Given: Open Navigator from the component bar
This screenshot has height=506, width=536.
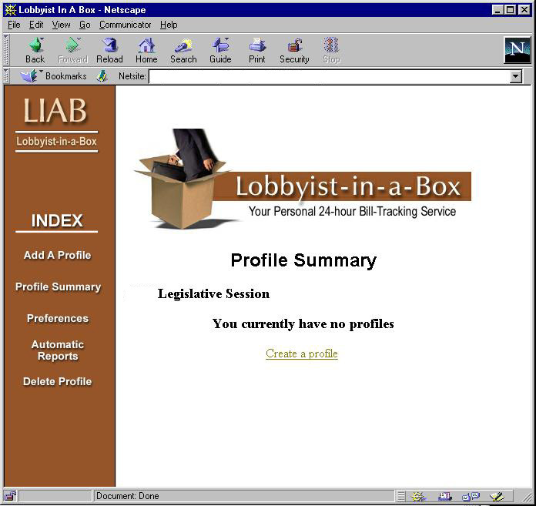Looking at the screenshot, I should [x=418, y=496].
